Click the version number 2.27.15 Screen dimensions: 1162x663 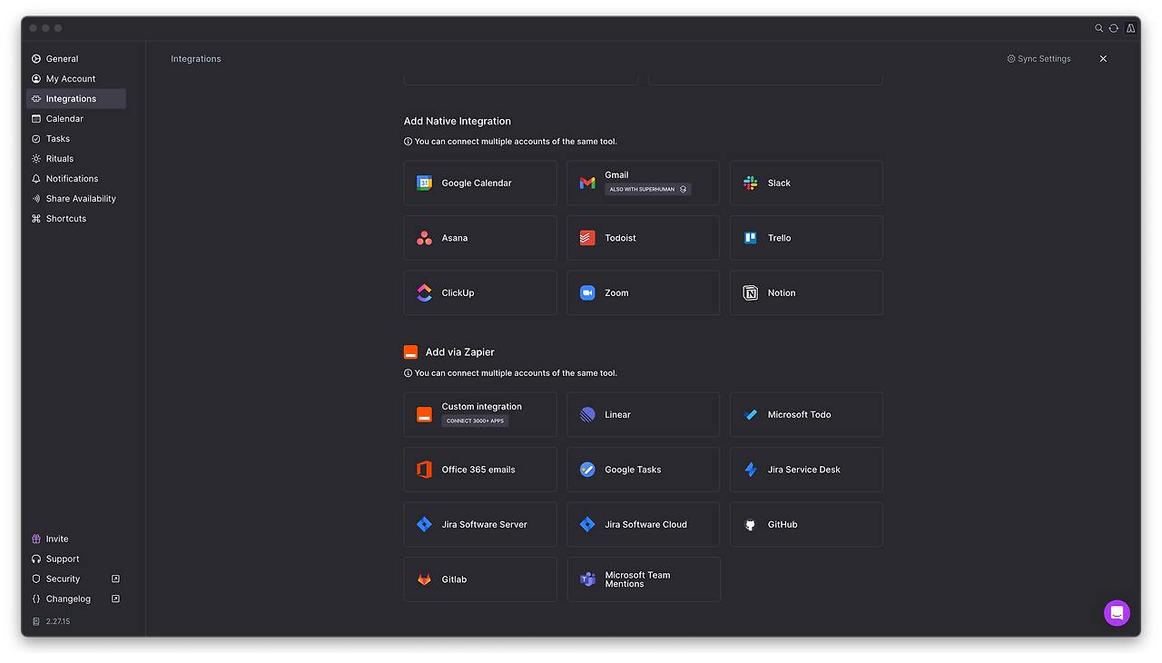[x=58, y=622]
